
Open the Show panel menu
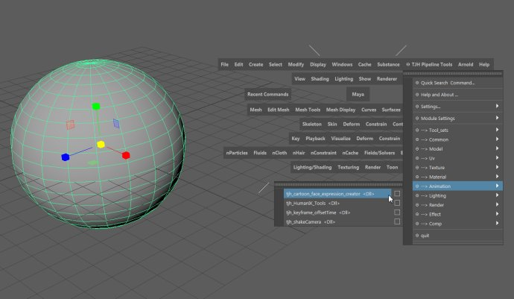point(364,79)
